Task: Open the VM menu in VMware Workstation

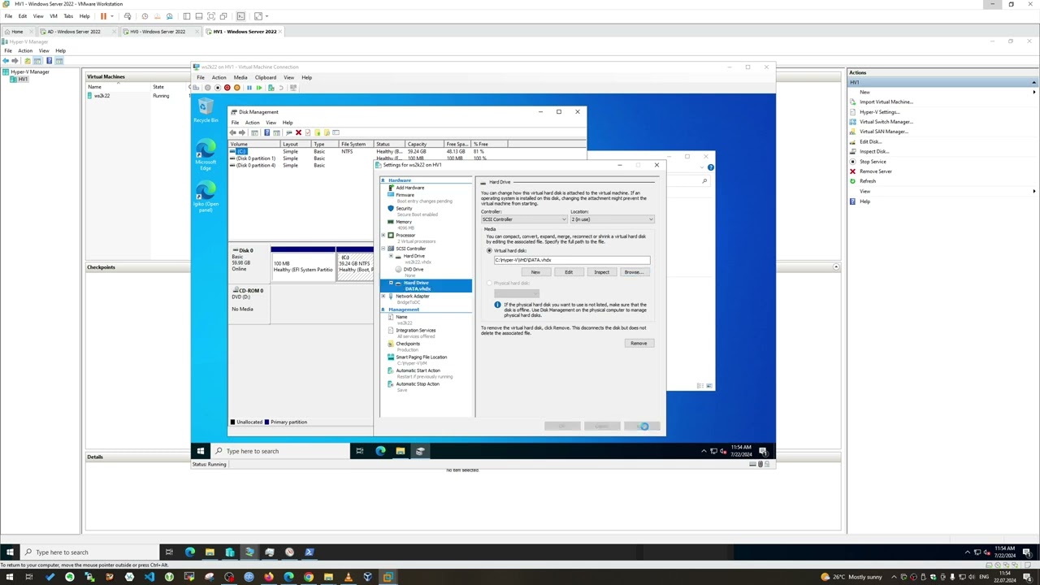Action: point(54,16)
